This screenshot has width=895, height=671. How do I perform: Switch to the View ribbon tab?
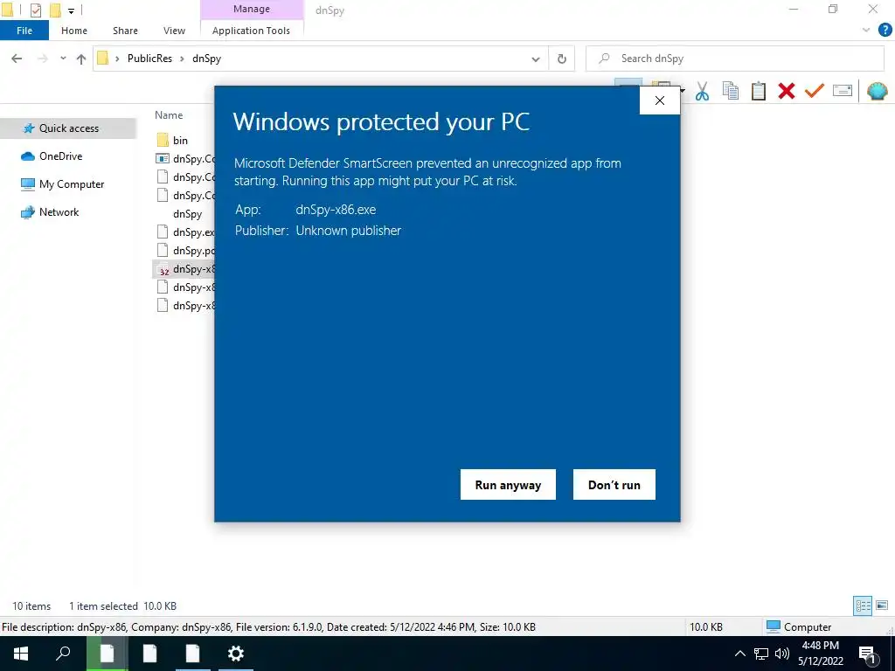[174, 31]
